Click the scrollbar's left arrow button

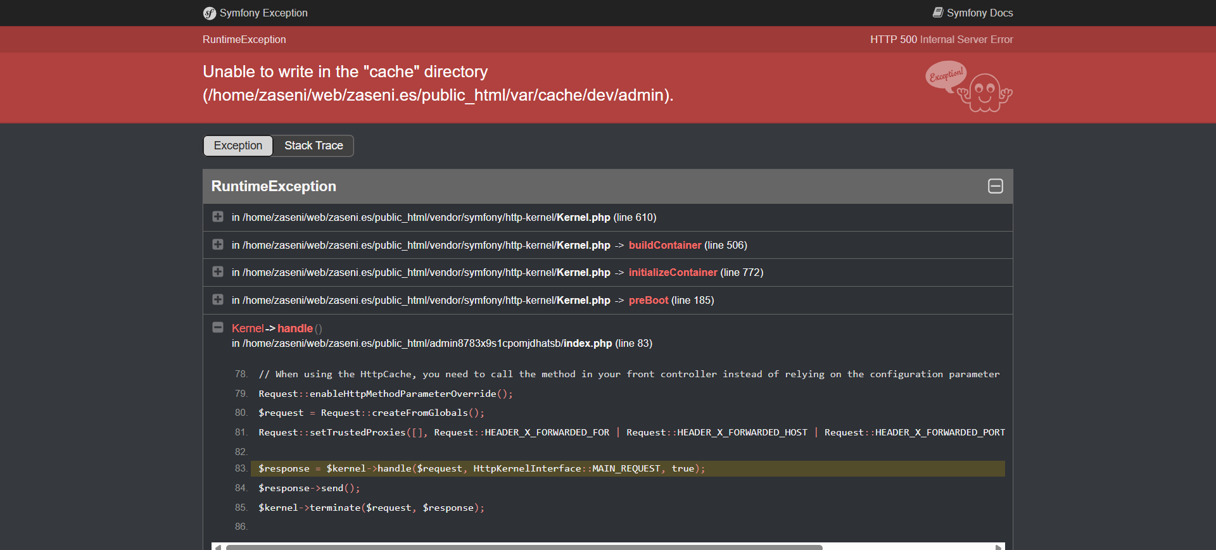(x=218, y=547)
